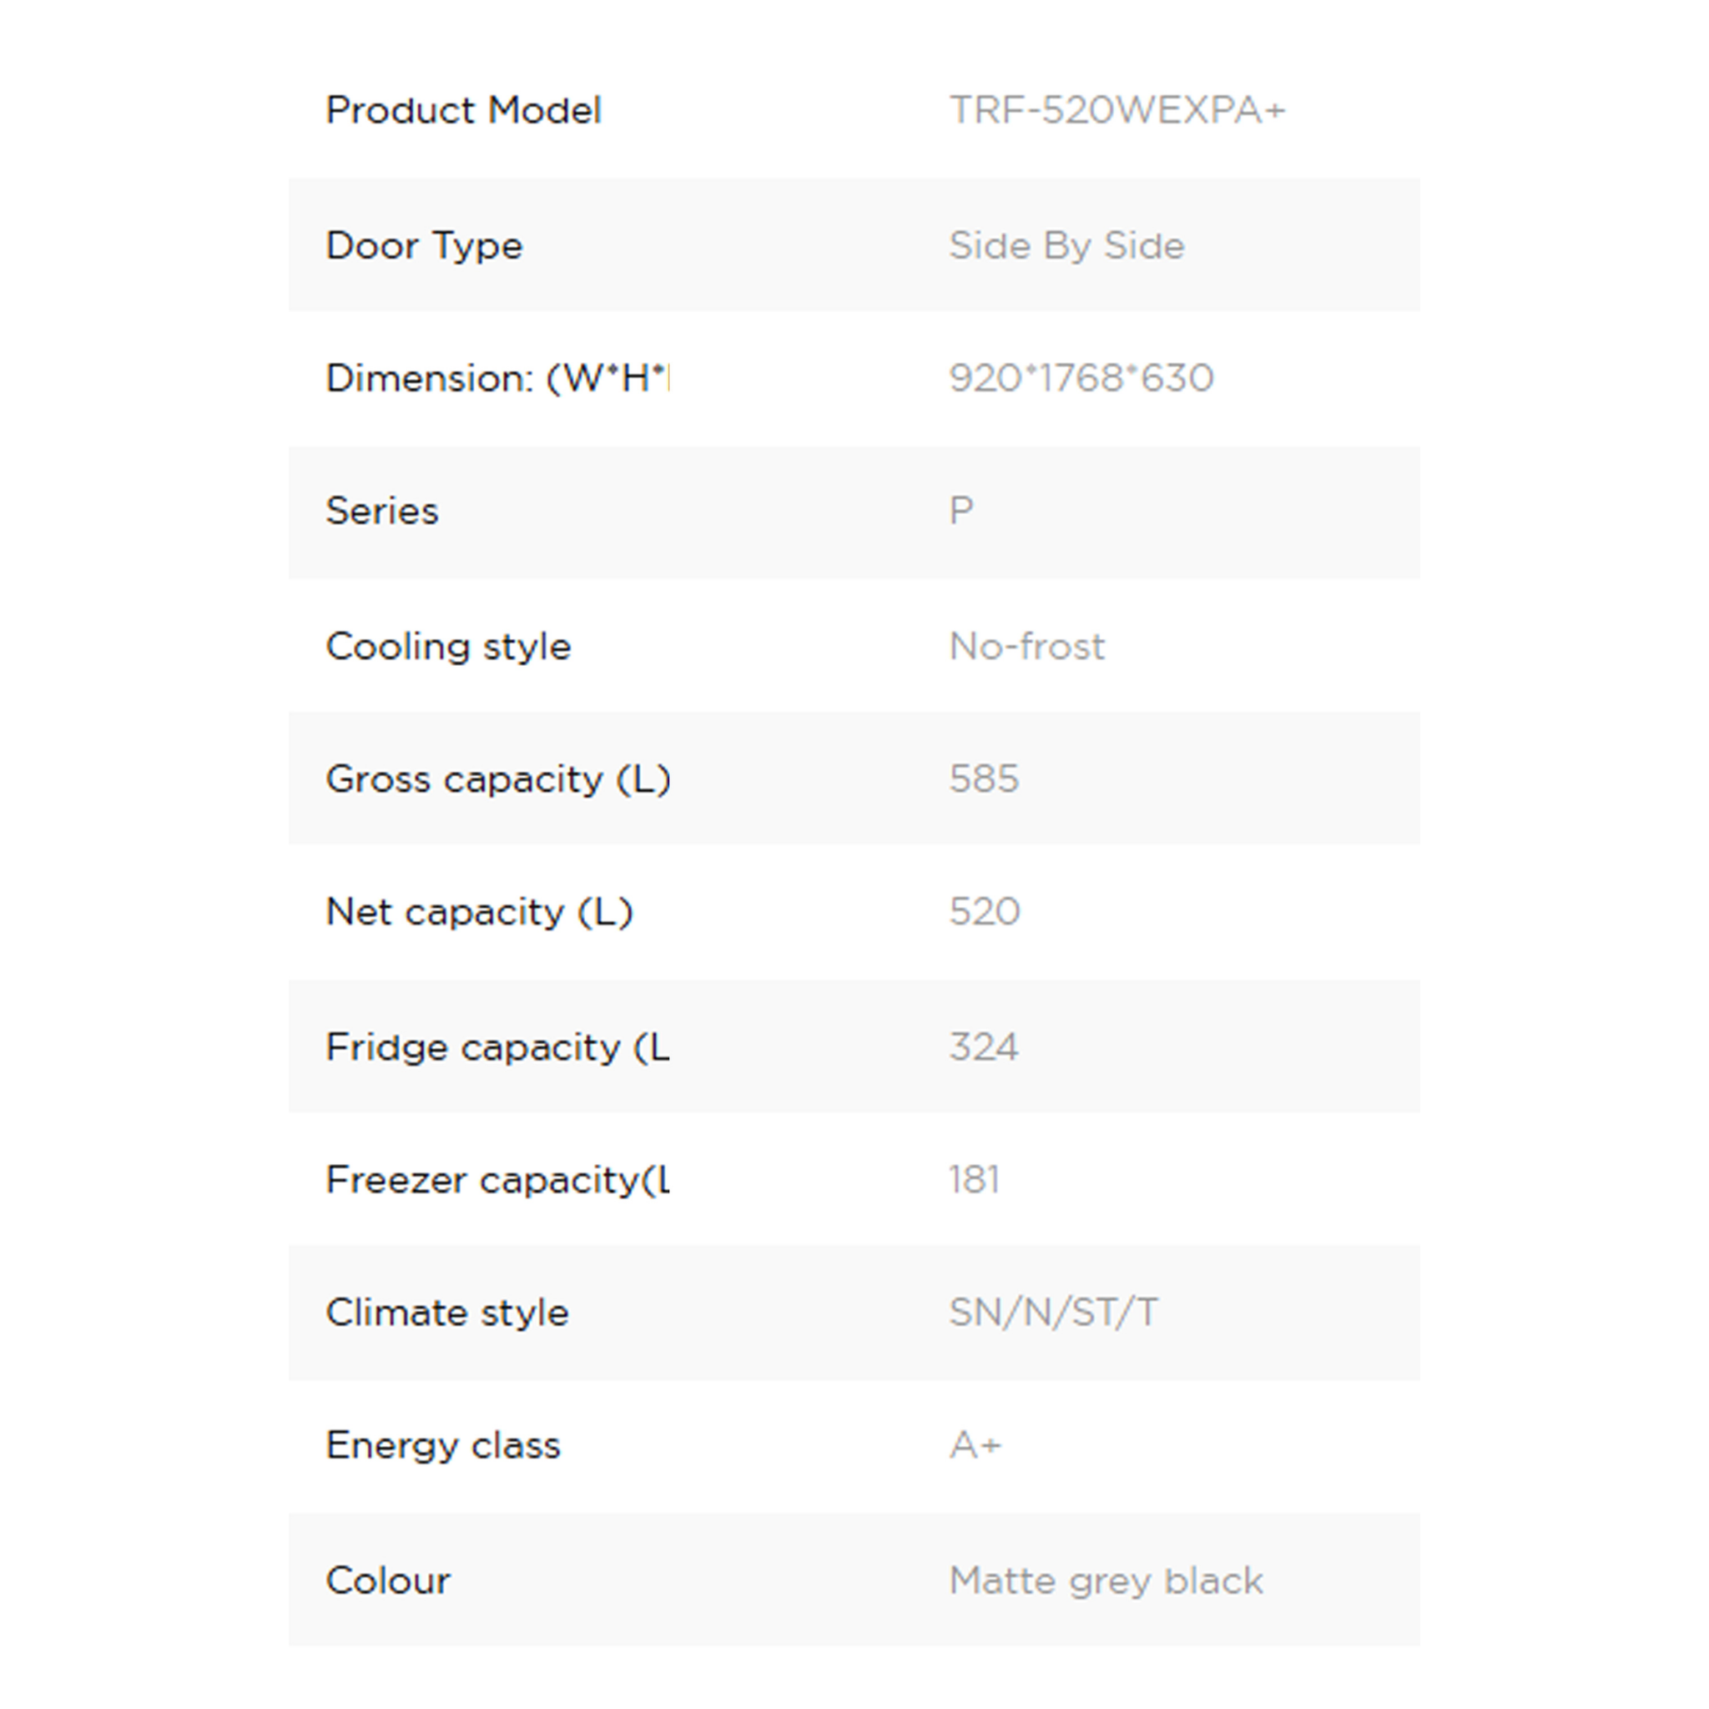1709x1709 pixels.
Task: Click the truncated Dimension label
Action: coord(498,379)
